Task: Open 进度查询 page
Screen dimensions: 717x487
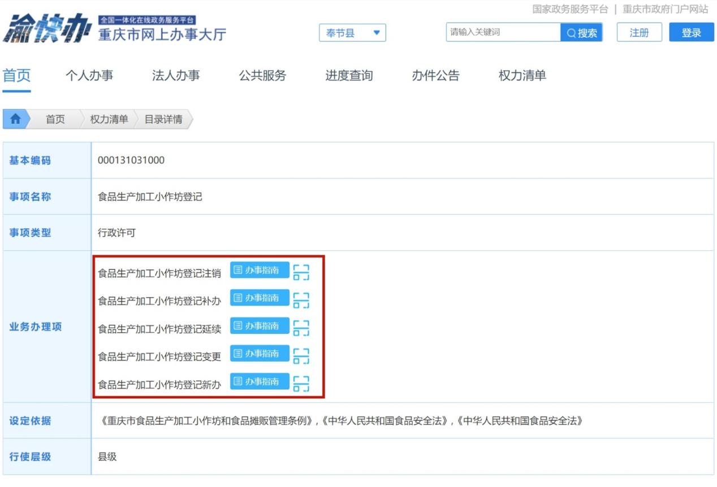Action: click(349, 76)
